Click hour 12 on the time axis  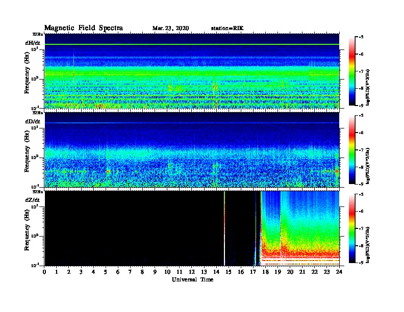pos(192,272)
